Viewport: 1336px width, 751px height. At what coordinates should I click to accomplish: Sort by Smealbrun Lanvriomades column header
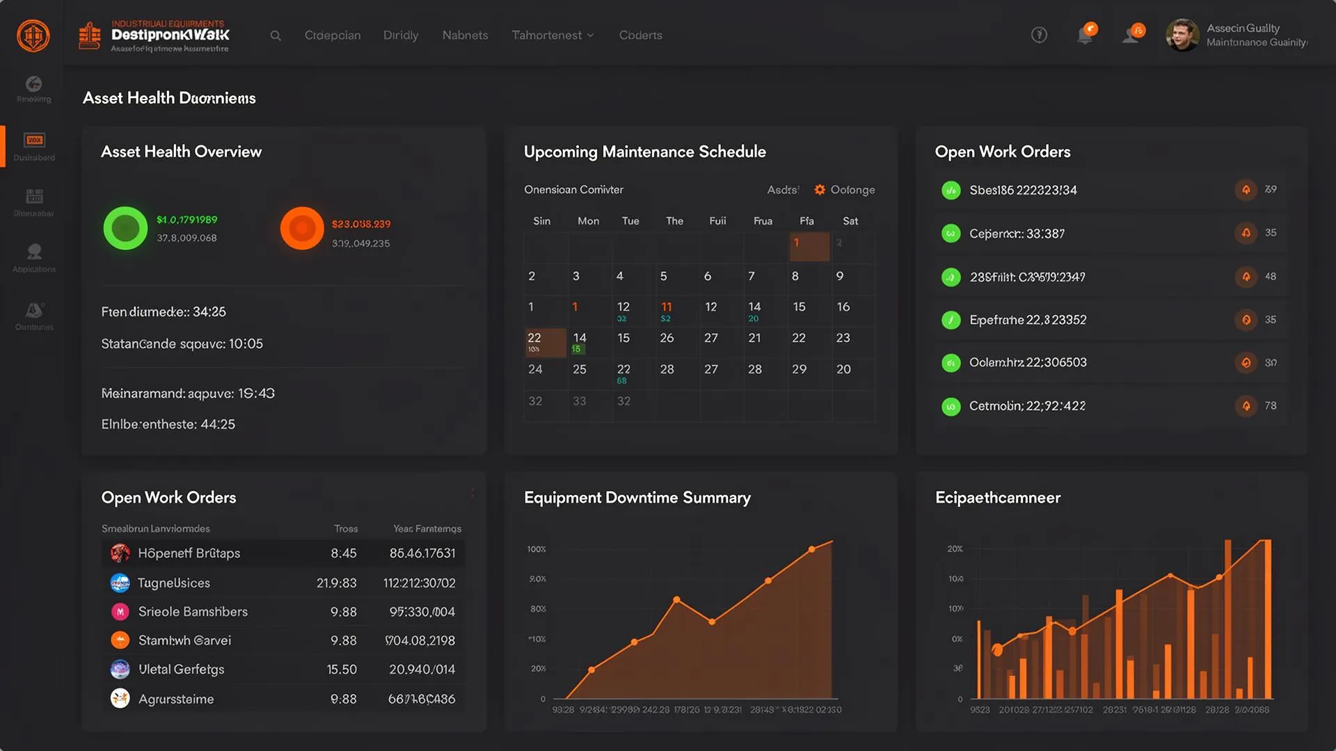155,528
